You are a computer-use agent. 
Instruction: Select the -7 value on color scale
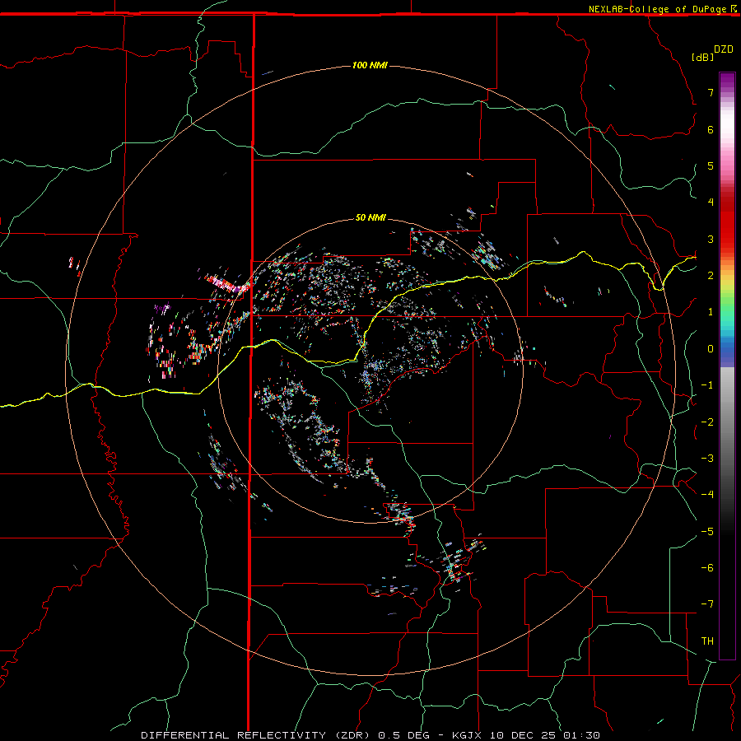[x=707, y=604]
